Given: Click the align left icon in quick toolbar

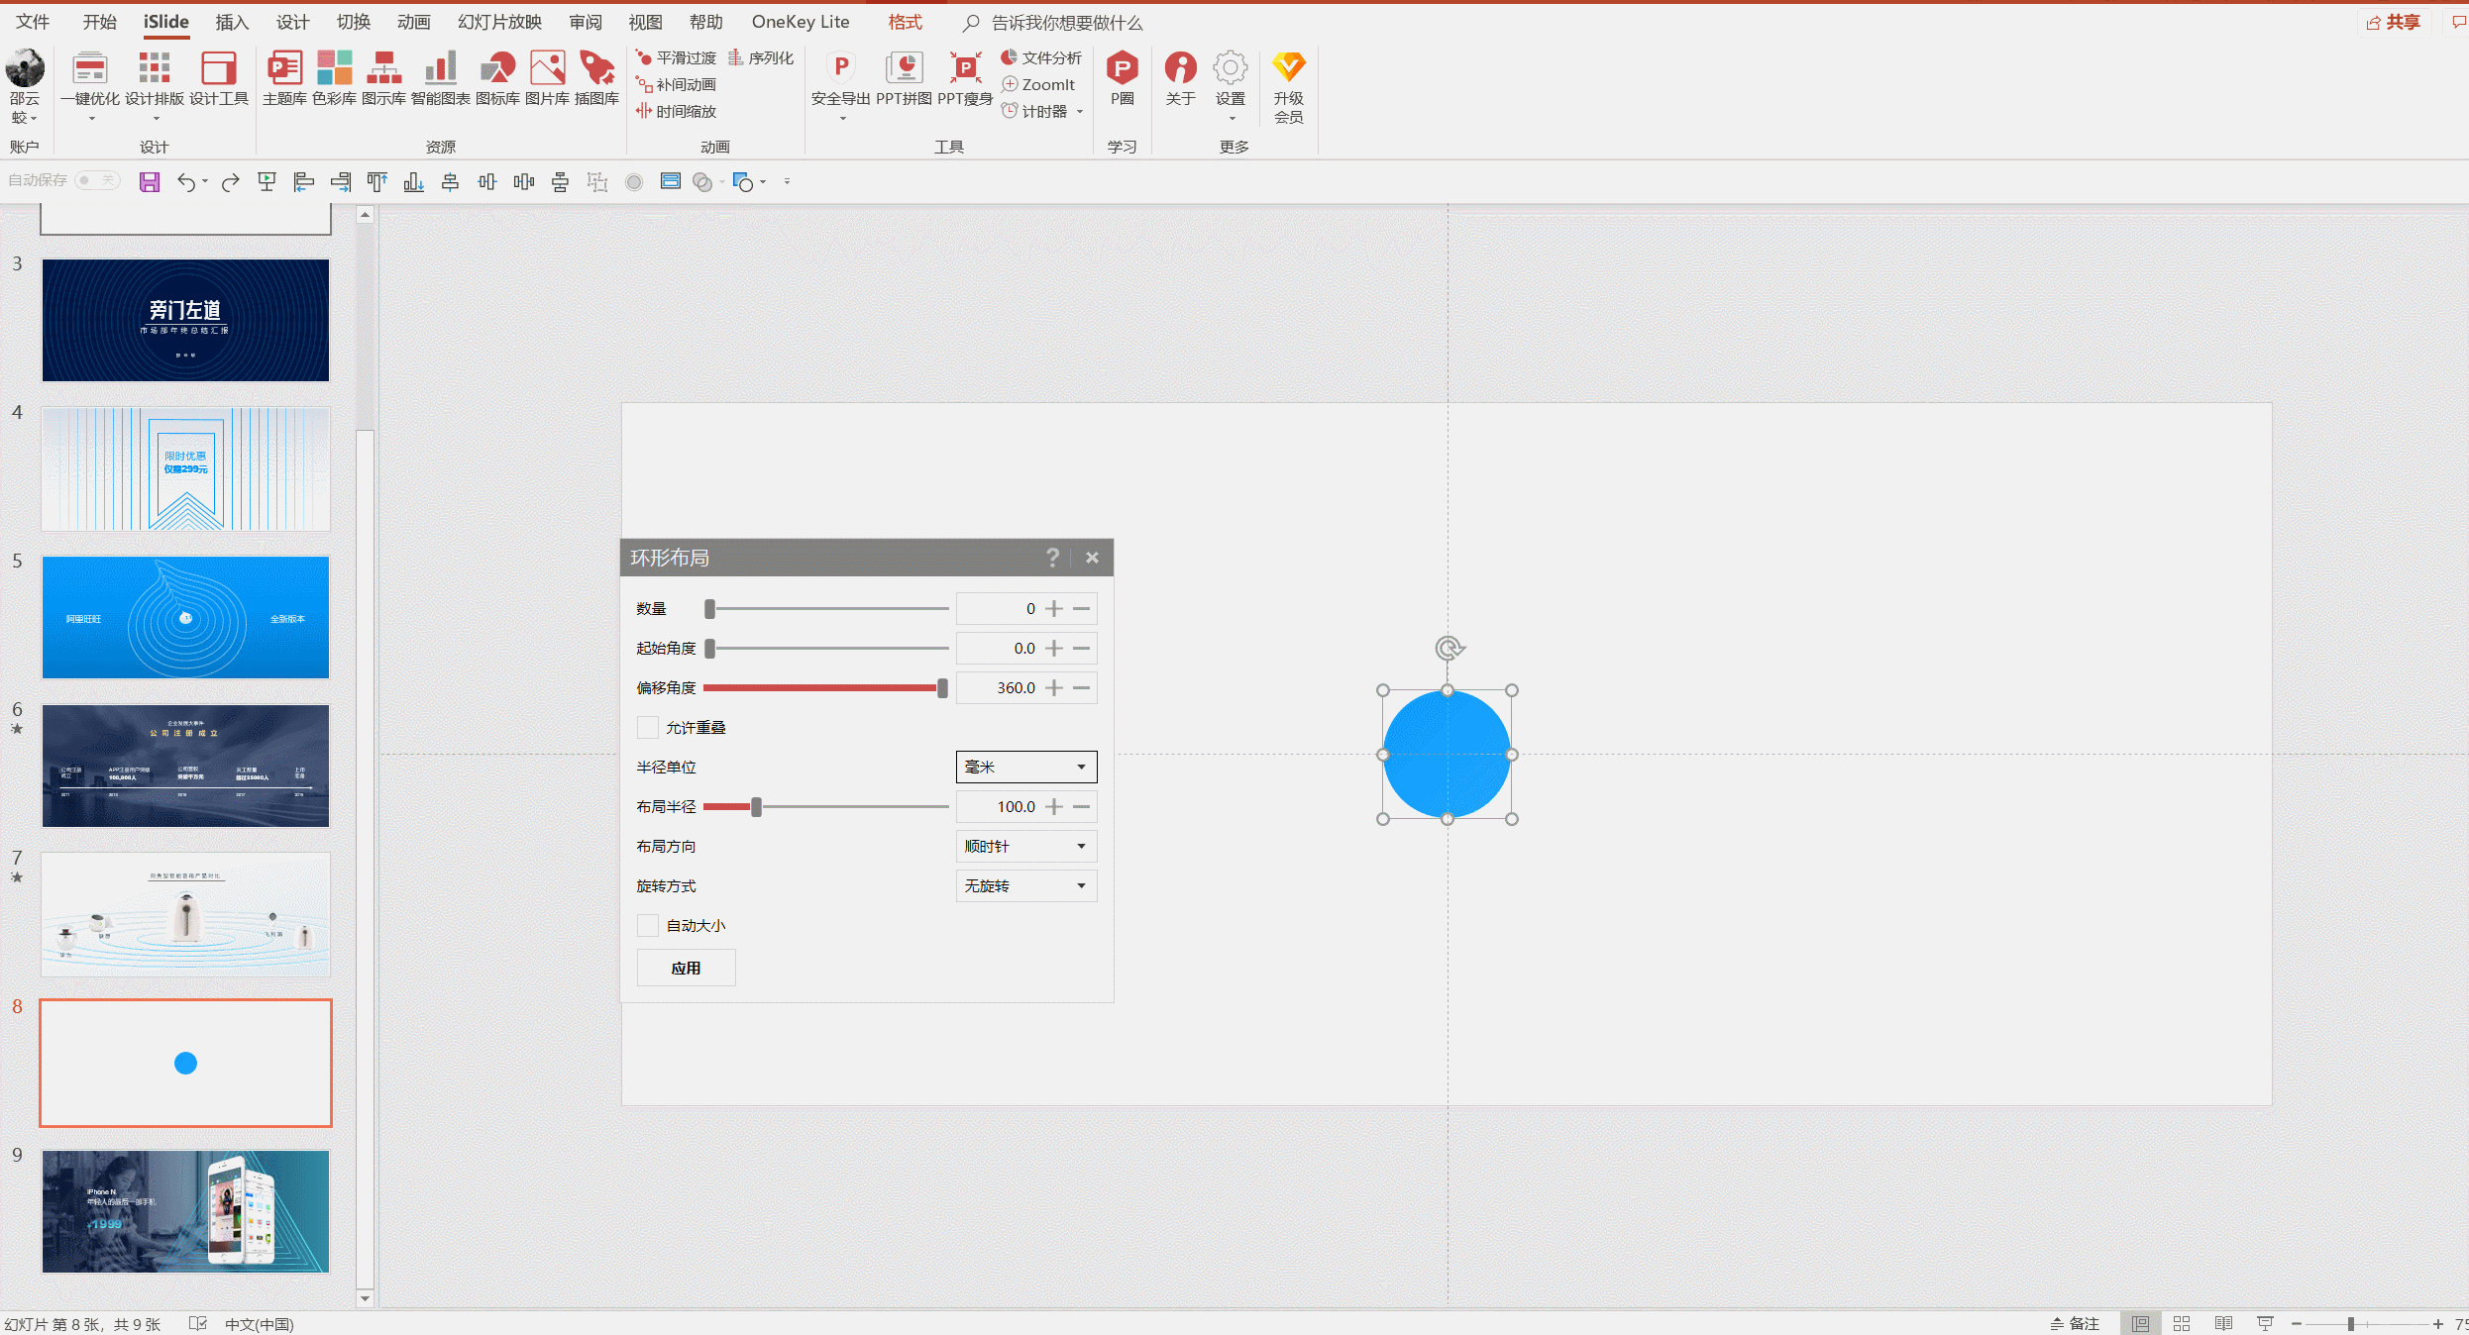Looking at the screenshot, I should [304, 181].
